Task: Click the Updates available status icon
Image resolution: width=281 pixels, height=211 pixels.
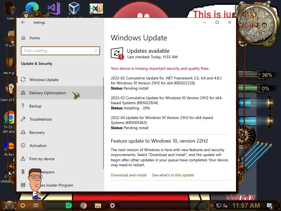Action: [x=117, y=54]
